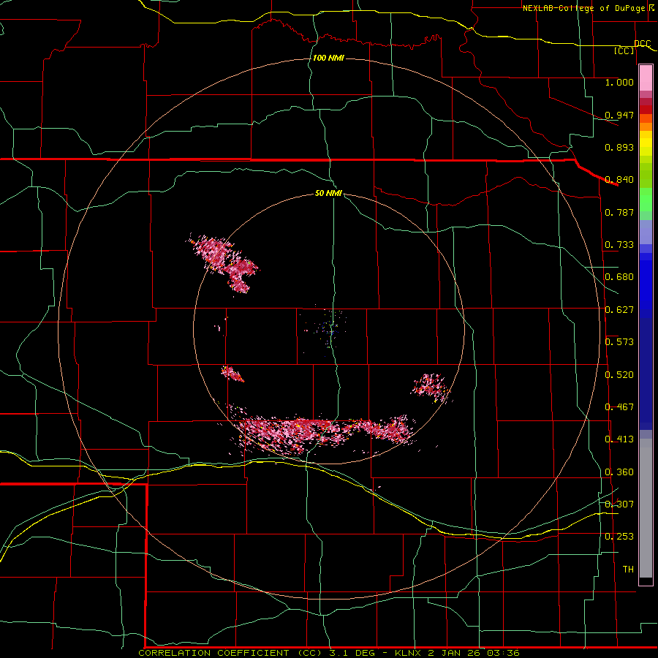The image size is (658, 658).
Task: Select the 0.253 value on color scale
Action: [619, 537]
